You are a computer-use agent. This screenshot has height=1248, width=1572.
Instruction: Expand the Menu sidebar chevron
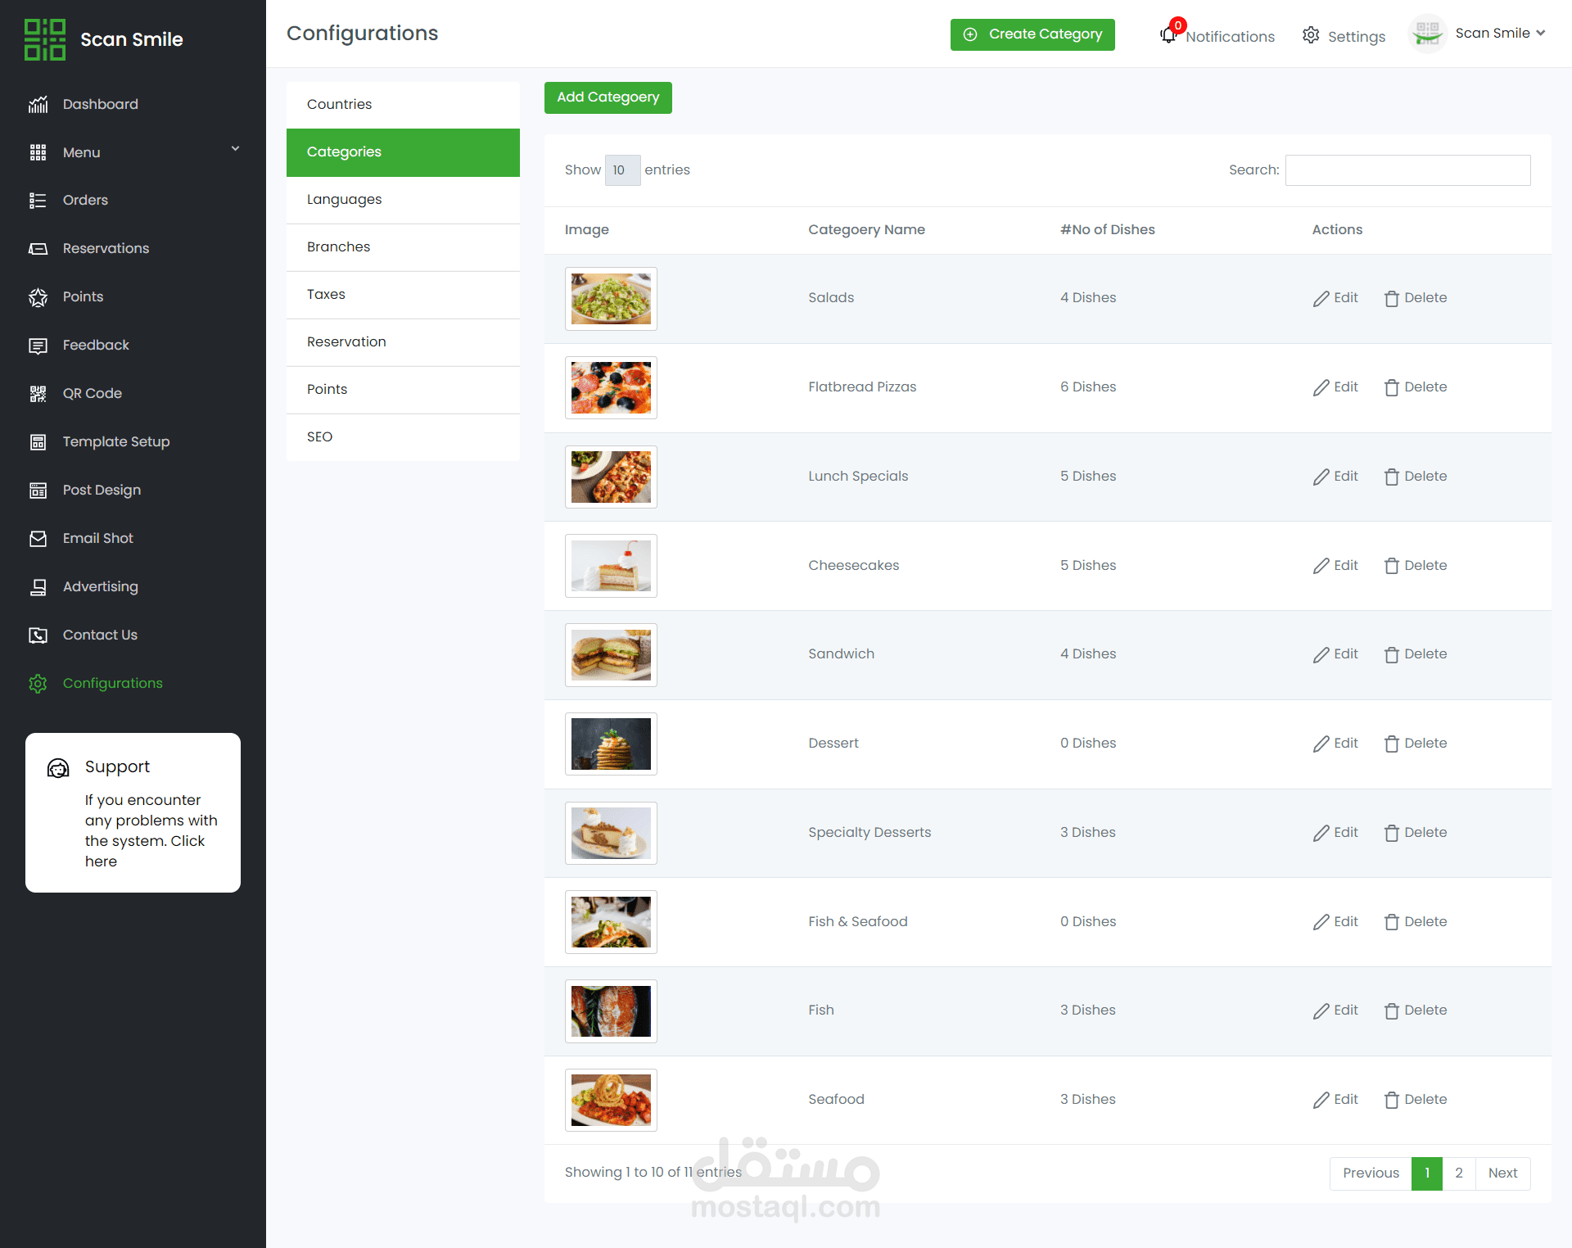[235, 149]
